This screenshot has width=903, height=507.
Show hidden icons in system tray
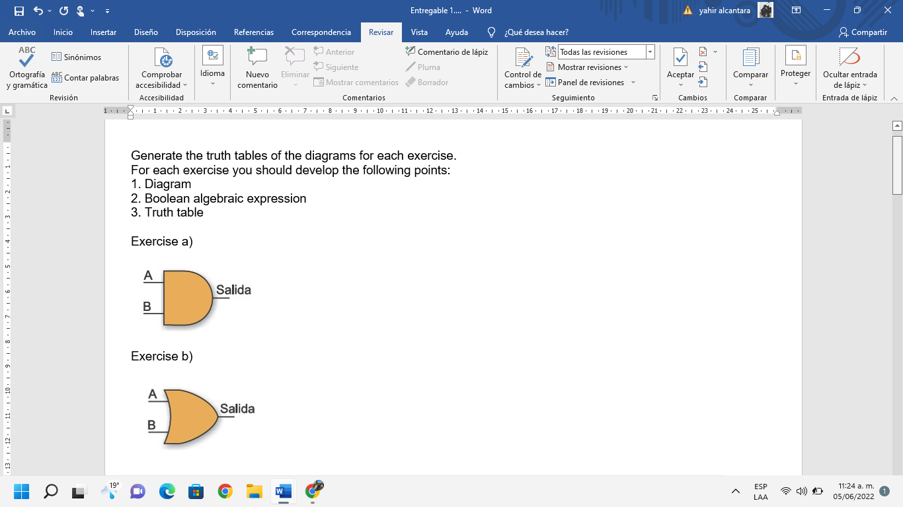(735, 491)
